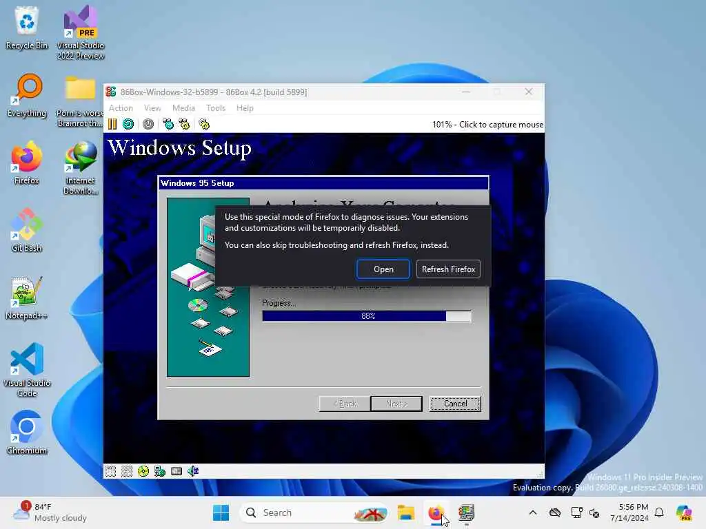The height and width of the screenshot is (529, 706).
Task: Open the Help menu in 86Box
Action: click(x=245, y=108)
